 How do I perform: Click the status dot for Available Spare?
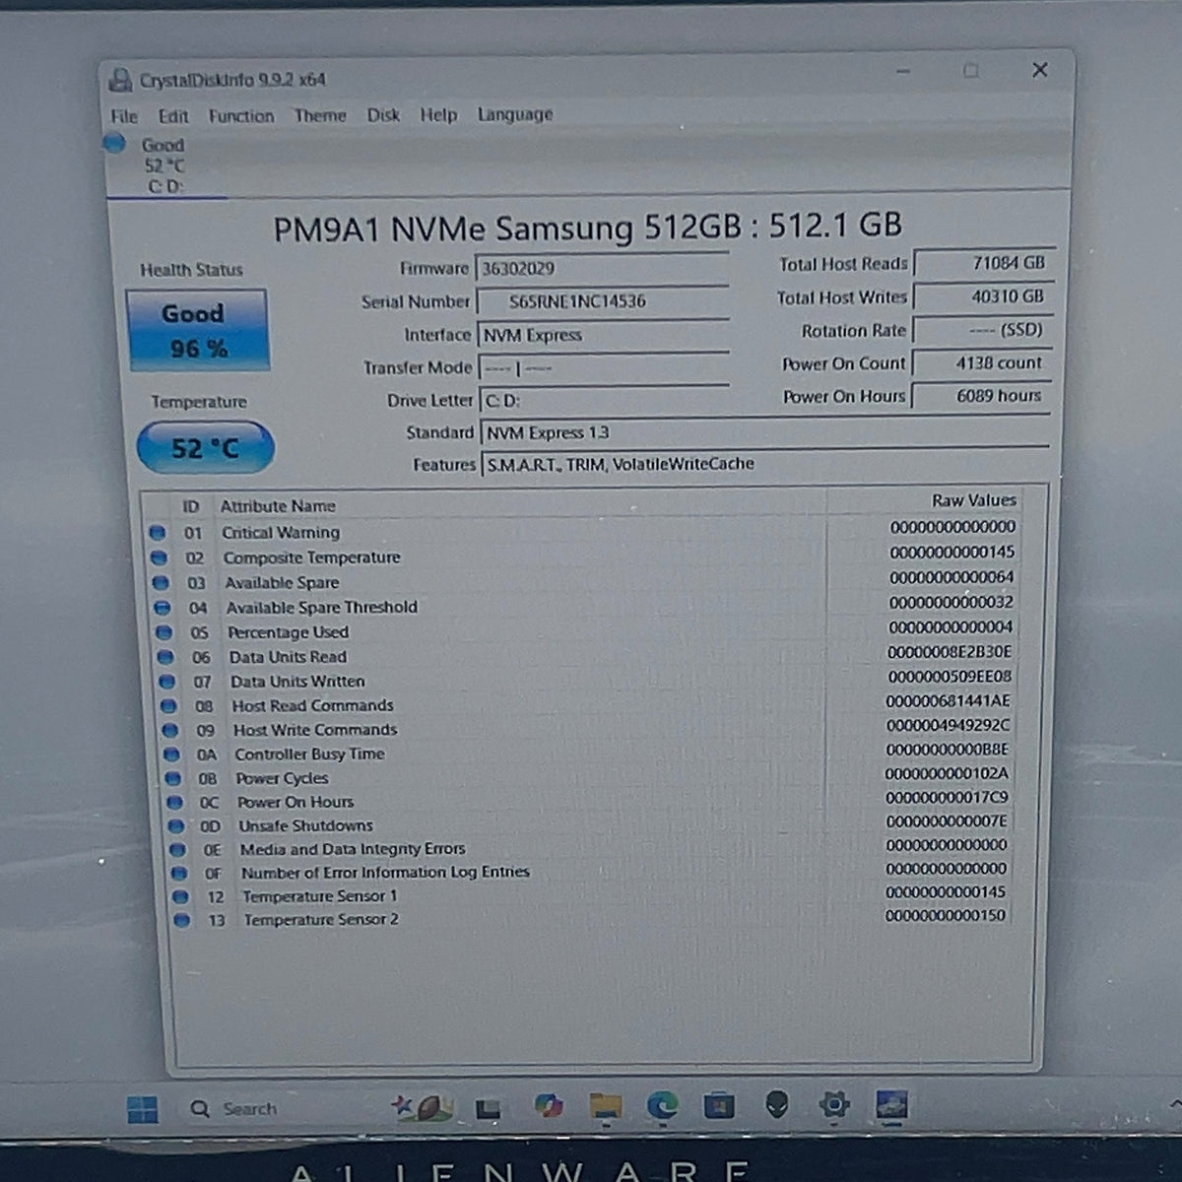tap(161, 583)
